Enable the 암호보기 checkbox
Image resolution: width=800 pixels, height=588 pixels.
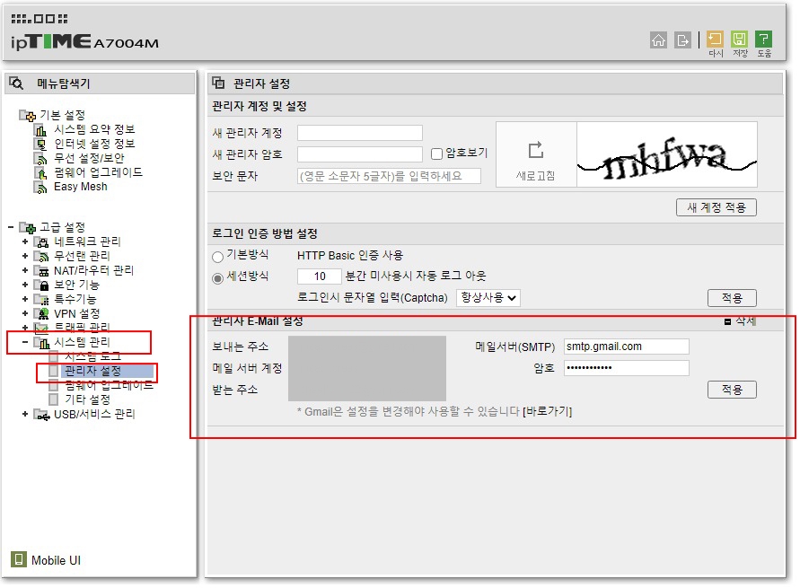click(436, 154)
